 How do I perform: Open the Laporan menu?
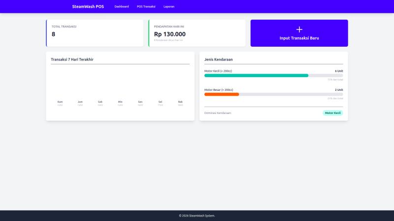click(169, 6)
